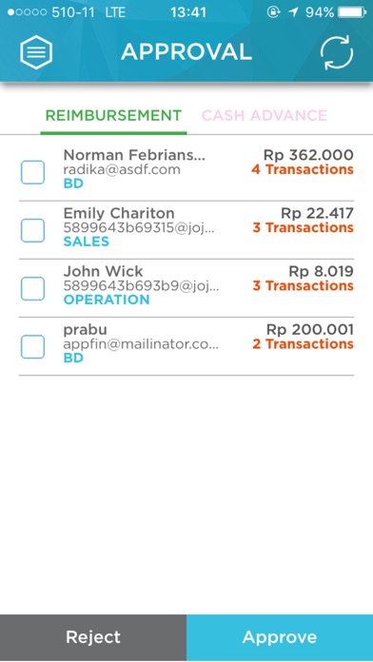Switch to the Cash Advance tab
Viewport: 373px width, 662px height.
[265, 115]
